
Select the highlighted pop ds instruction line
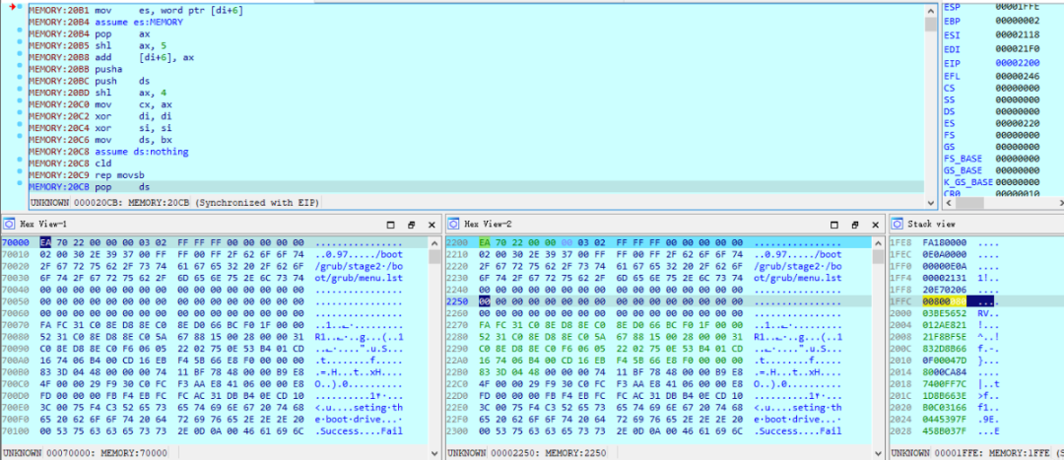coord(477,186)
